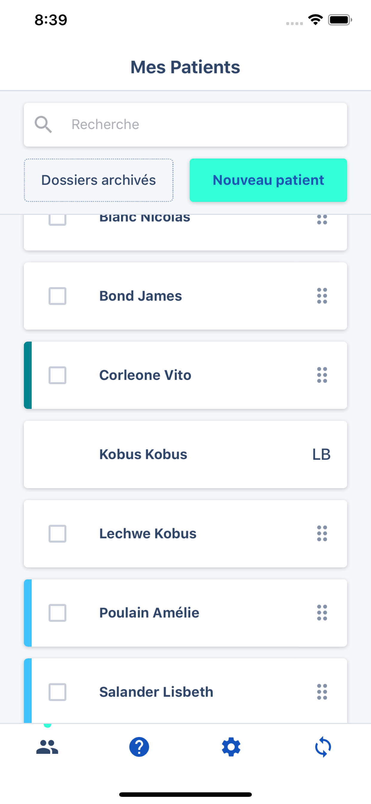Toggle the Lechwe Kobus checkbox
The height and width of the screenshot is (804, 371).
coord(57,533)
